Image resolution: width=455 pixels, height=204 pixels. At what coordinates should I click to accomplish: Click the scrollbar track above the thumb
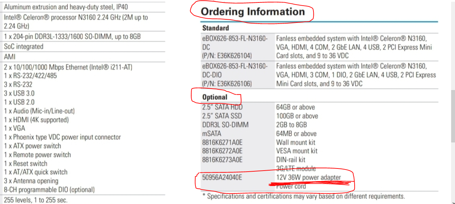tap(453, 46)
